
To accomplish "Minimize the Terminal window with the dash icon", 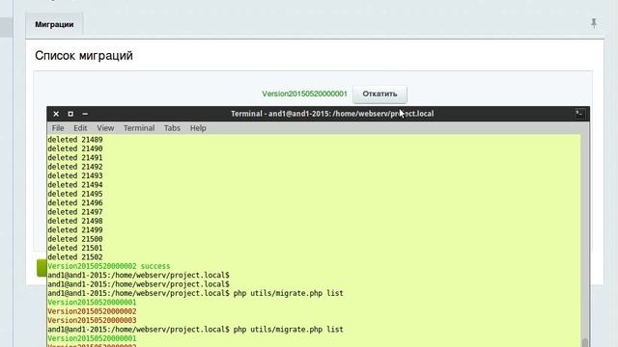I will pos(85,114).
